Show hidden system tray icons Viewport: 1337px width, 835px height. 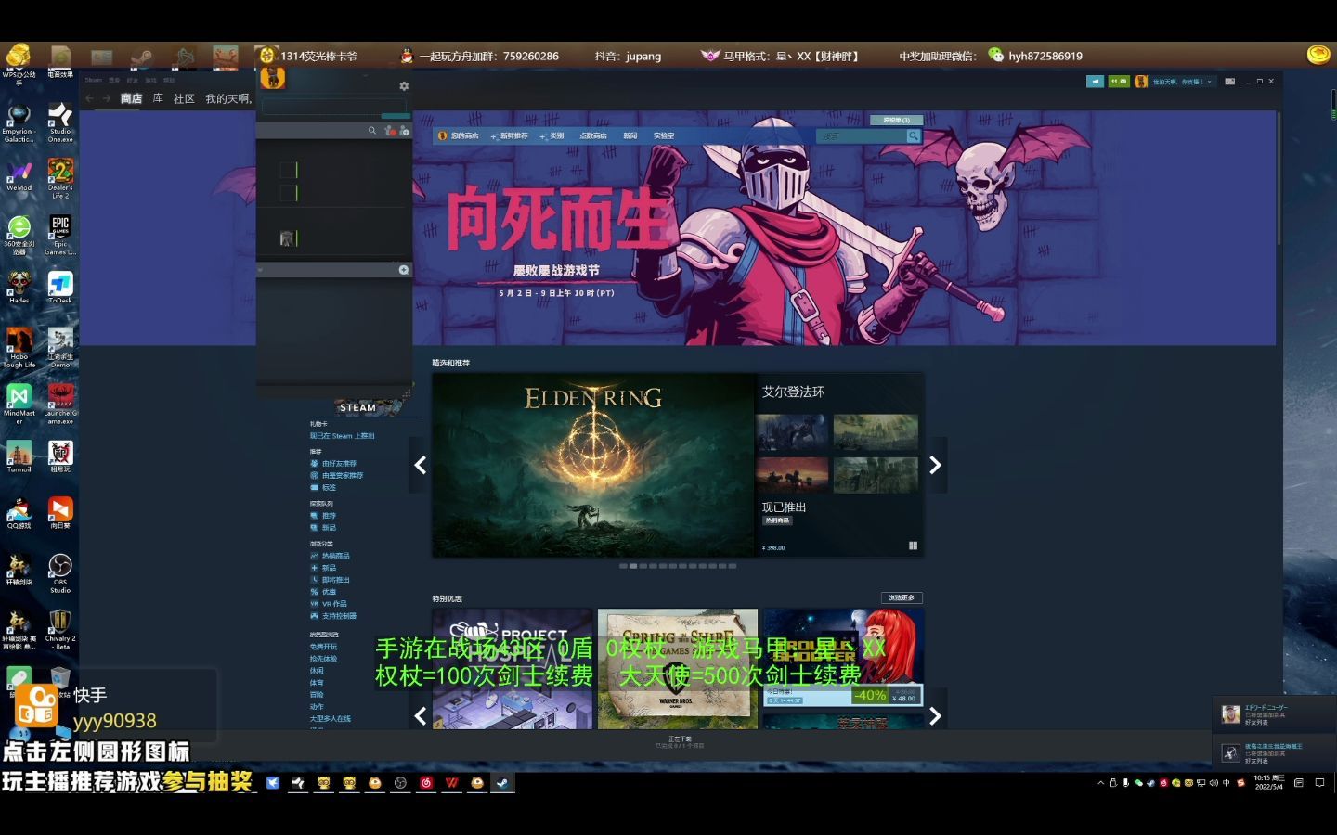pyautogui.click(x=1101, y=783)
